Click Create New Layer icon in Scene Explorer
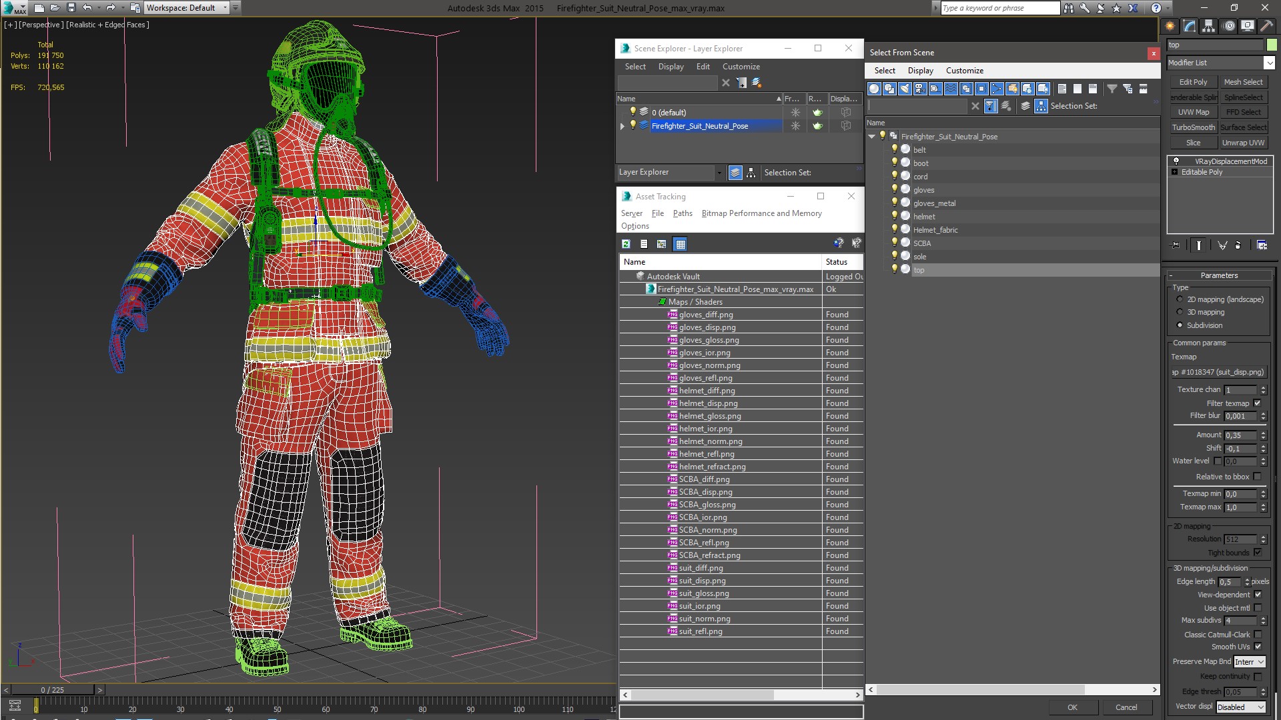This screenshot has height=720, width=1281. 757,83
